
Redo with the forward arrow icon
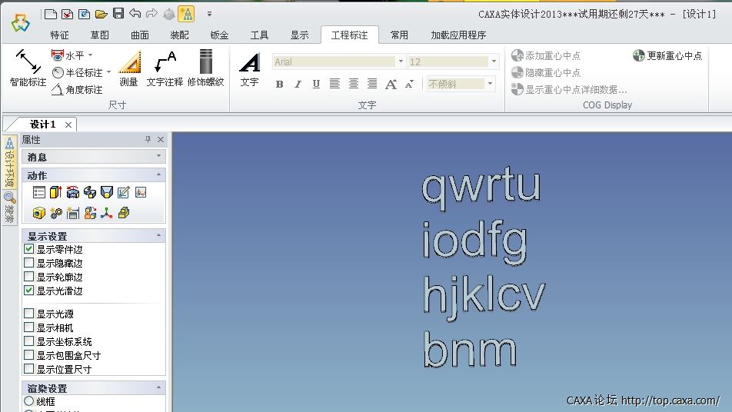[151, 14]
